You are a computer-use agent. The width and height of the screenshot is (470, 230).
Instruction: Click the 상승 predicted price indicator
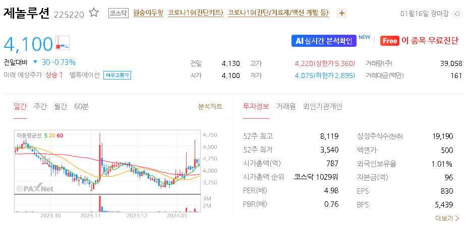click(x=54, y=75)
